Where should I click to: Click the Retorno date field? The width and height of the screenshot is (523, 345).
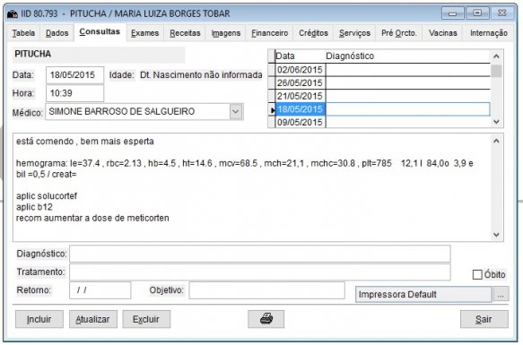coord(100,290)
